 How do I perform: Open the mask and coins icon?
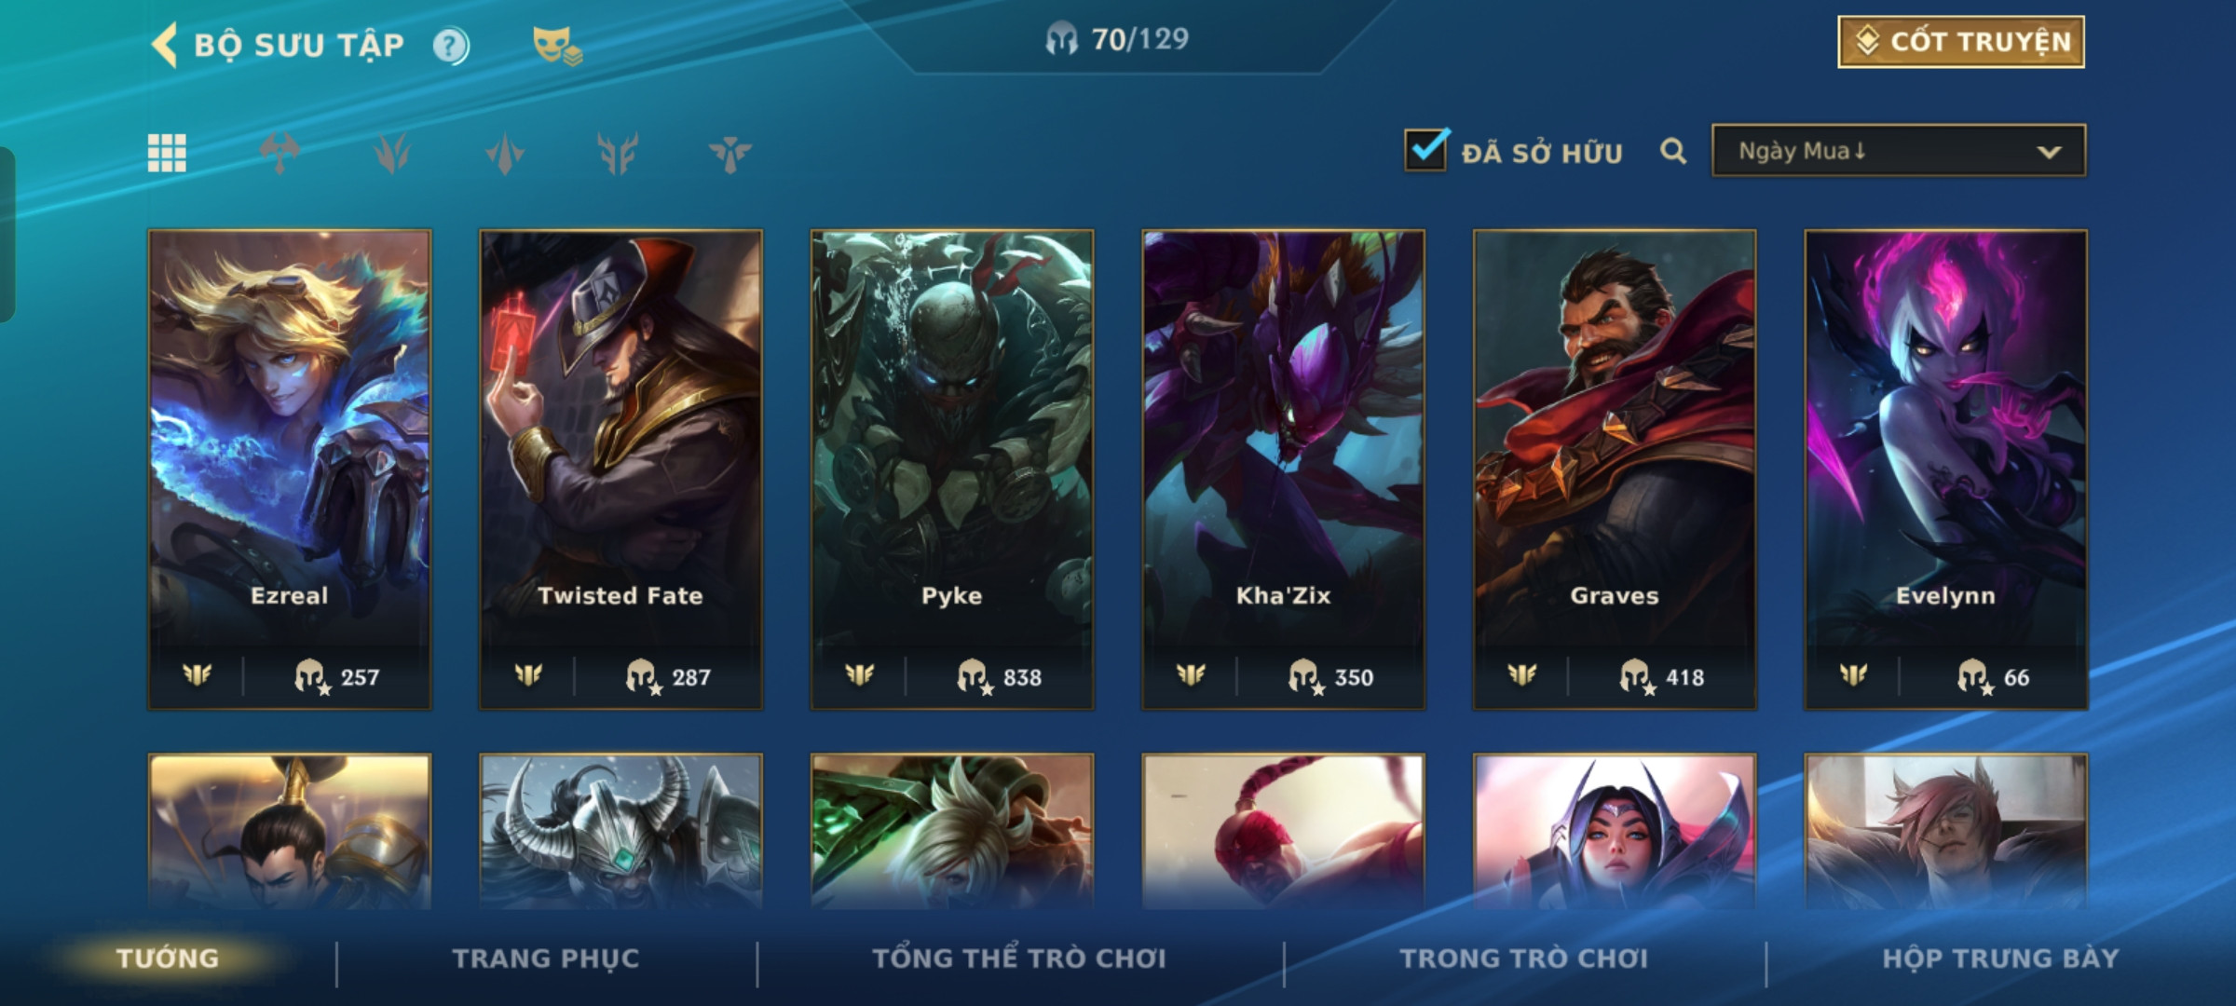557,46
